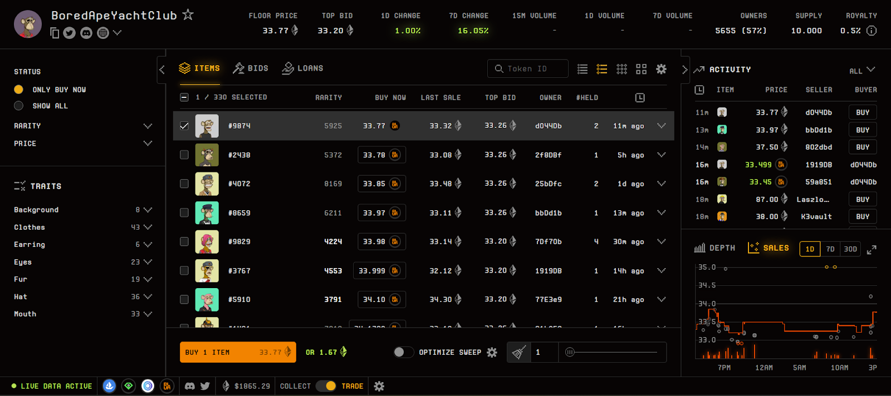Screen dimensions: 891x396
Task: Open Twitter link in status bar
Action: (x=205, y=386)
